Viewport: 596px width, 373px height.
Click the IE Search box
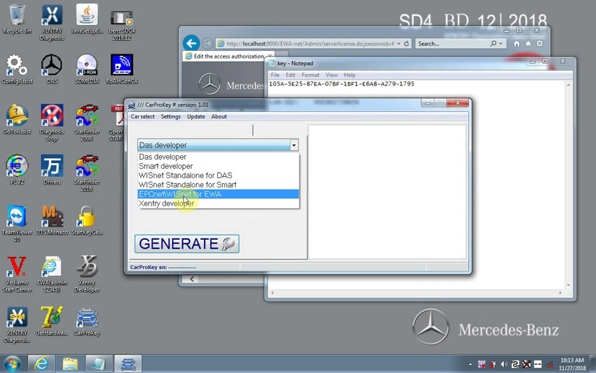pos(452,44)
